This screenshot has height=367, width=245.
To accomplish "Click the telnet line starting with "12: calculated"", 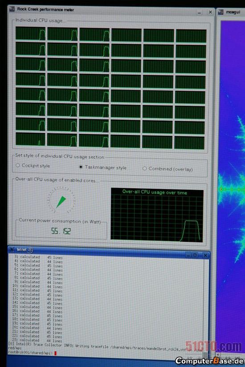I will pyautogui.click(x=37, y=294).
